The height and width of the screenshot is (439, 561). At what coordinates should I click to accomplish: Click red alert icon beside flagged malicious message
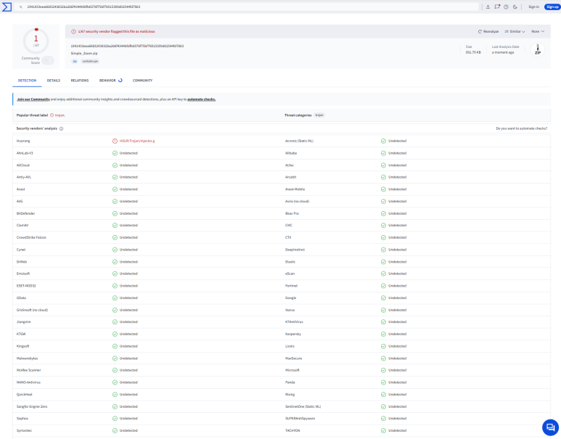pyautogui.click(x=73, y=31)
